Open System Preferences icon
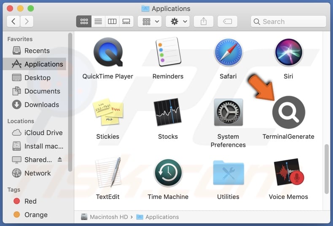The height and width of the screenshot is (226, 333). pyautogui.click(x=228, y=113)
